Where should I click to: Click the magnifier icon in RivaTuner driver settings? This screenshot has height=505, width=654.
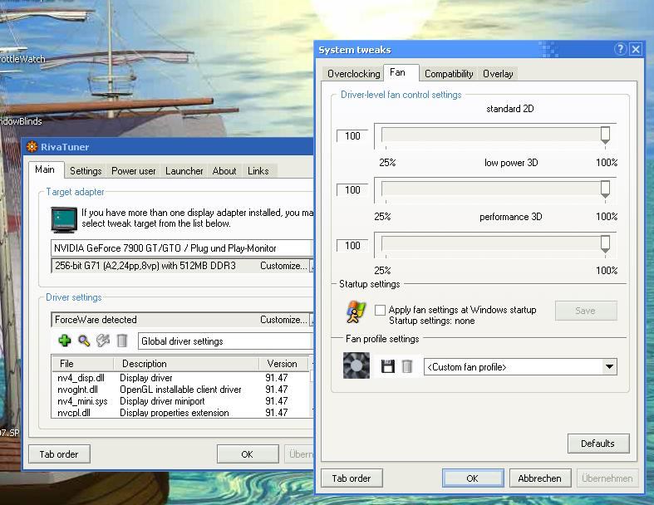pyautogui.click(x=84, y=341)
